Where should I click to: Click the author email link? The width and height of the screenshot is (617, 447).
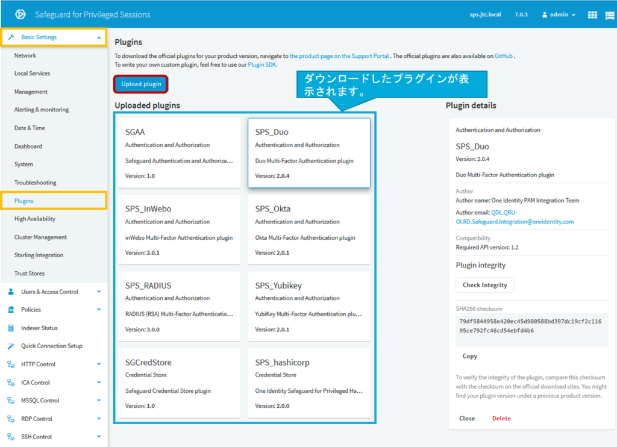point(515,217)
